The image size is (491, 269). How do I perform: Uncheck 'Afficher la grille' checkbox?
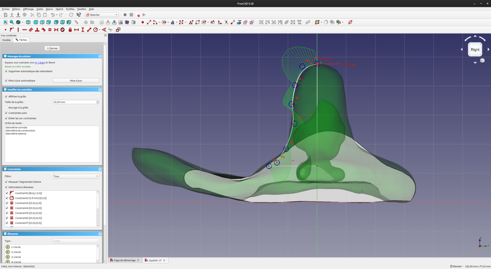pos(6,96)
